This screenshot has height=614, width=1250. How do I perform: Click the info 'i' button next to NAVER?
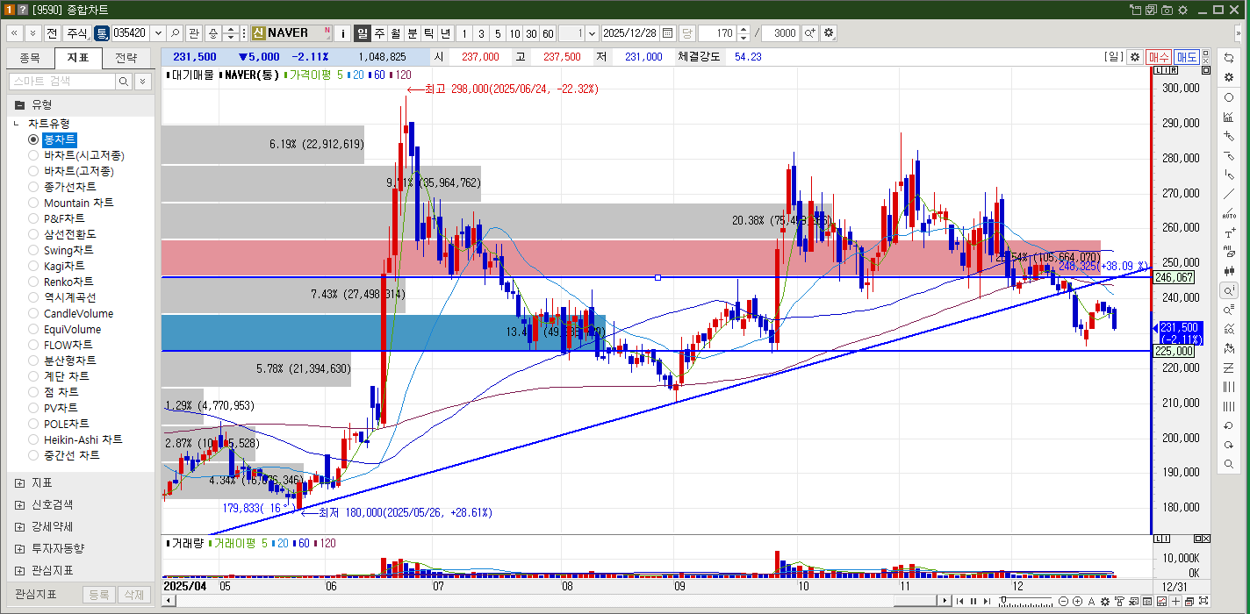(343, 33)
